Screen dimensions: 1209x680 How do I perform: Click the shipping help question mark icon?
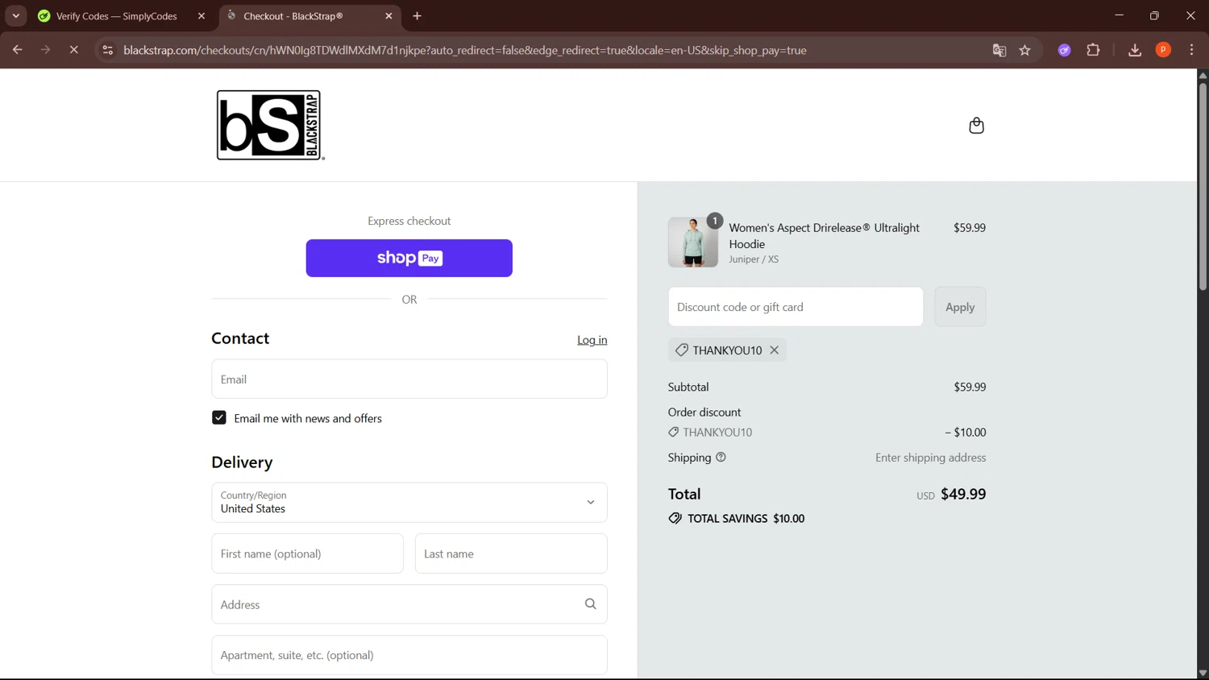721,457
